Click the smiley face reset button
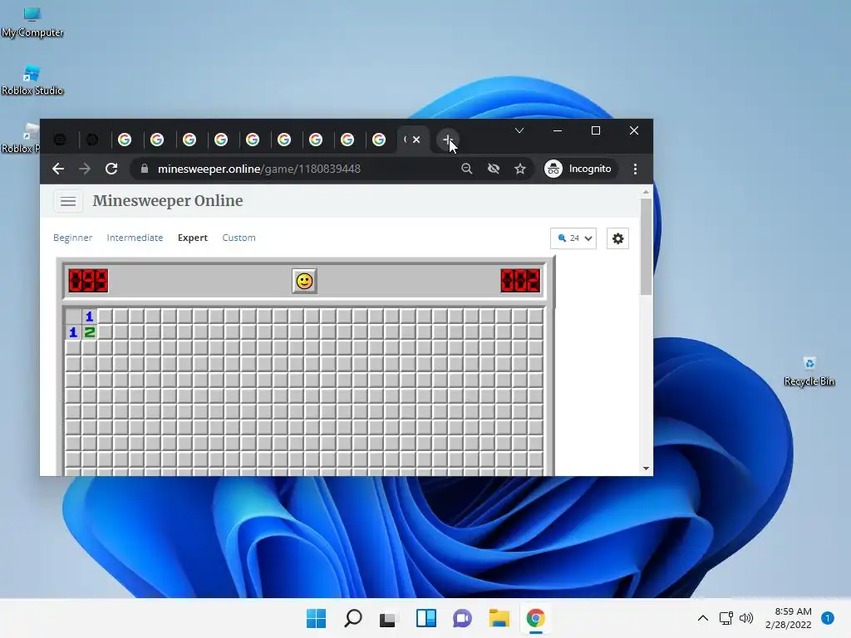 [x=304, y=281]
